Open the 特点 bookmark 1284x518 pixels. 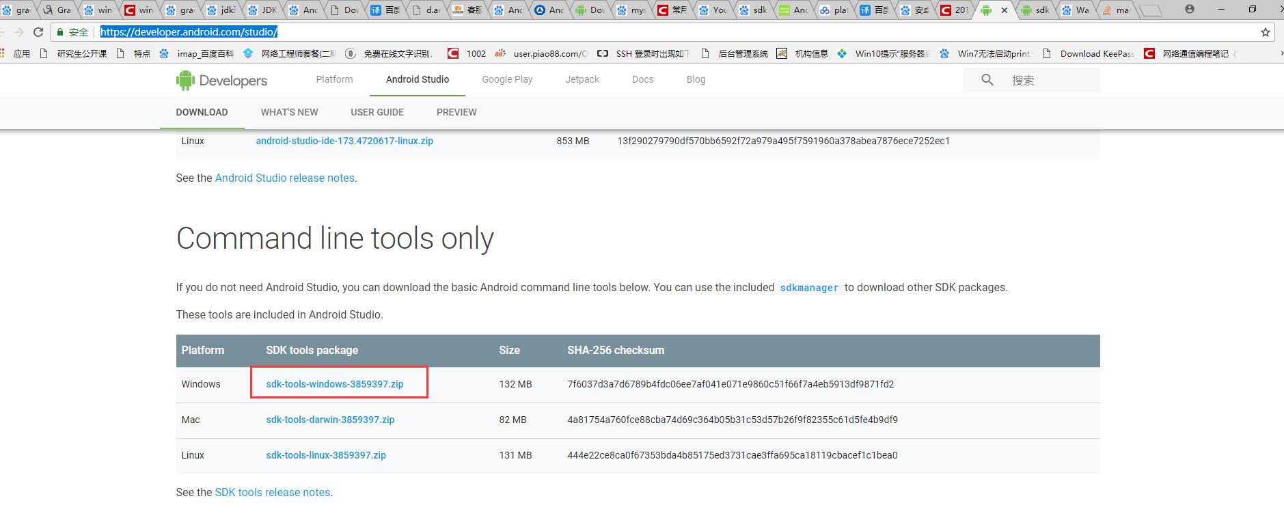tap(134, 53)
